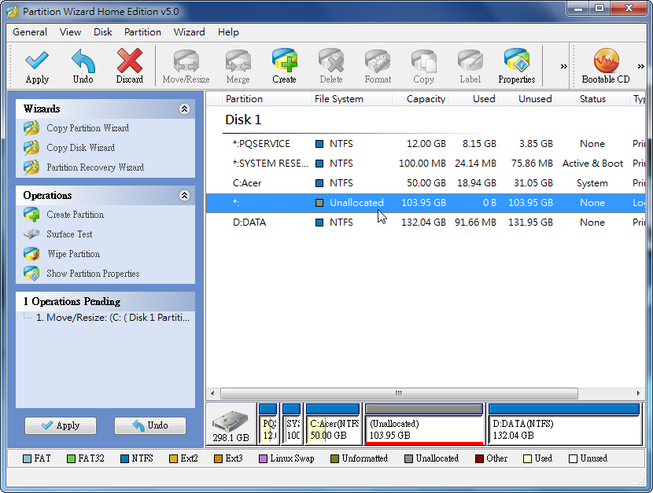
Task: Click the Capacity column header
Action: point(420,99)
